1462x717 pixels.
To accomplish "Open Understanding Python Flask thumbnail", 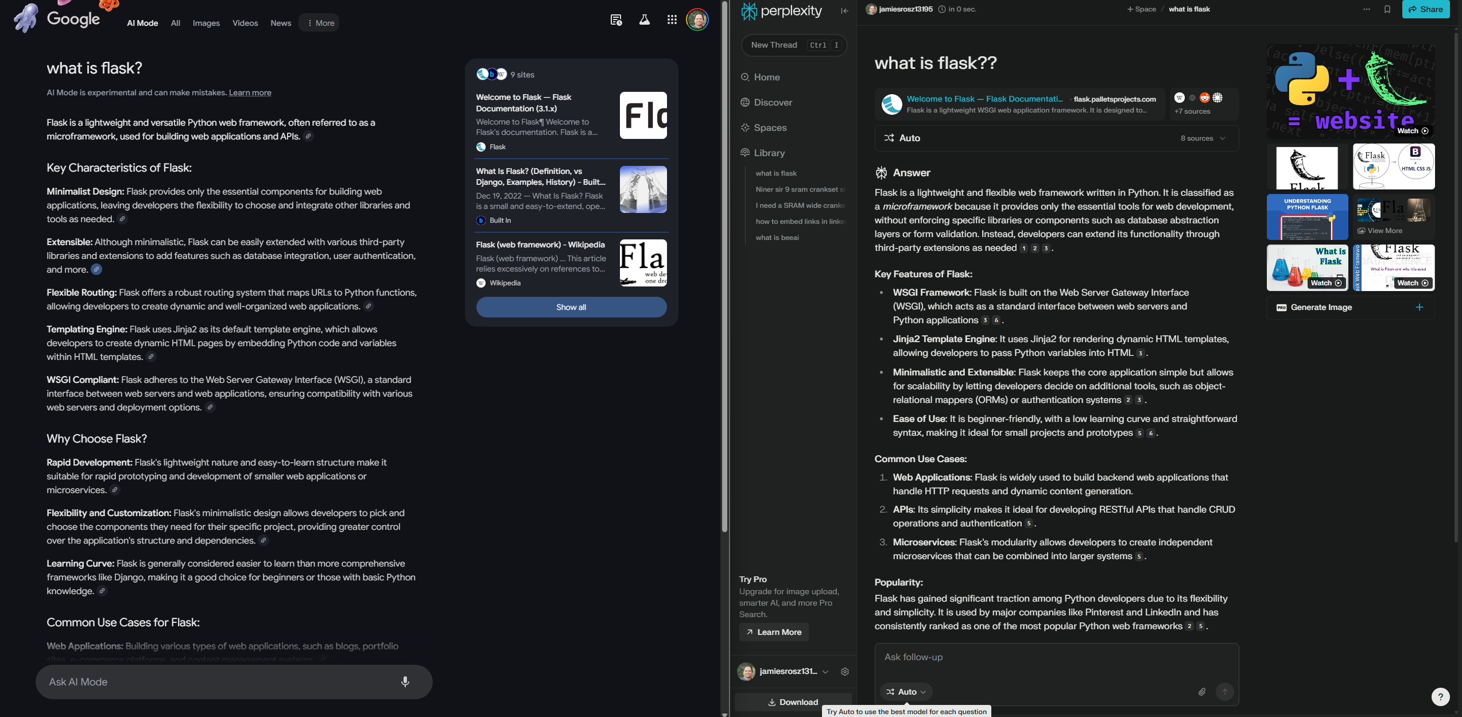I will 1307,217.
